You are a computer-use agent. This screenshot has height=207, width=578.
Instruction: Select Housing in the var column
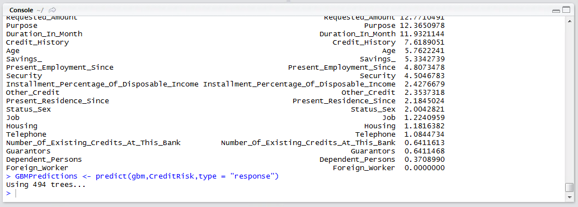[380, 127]
